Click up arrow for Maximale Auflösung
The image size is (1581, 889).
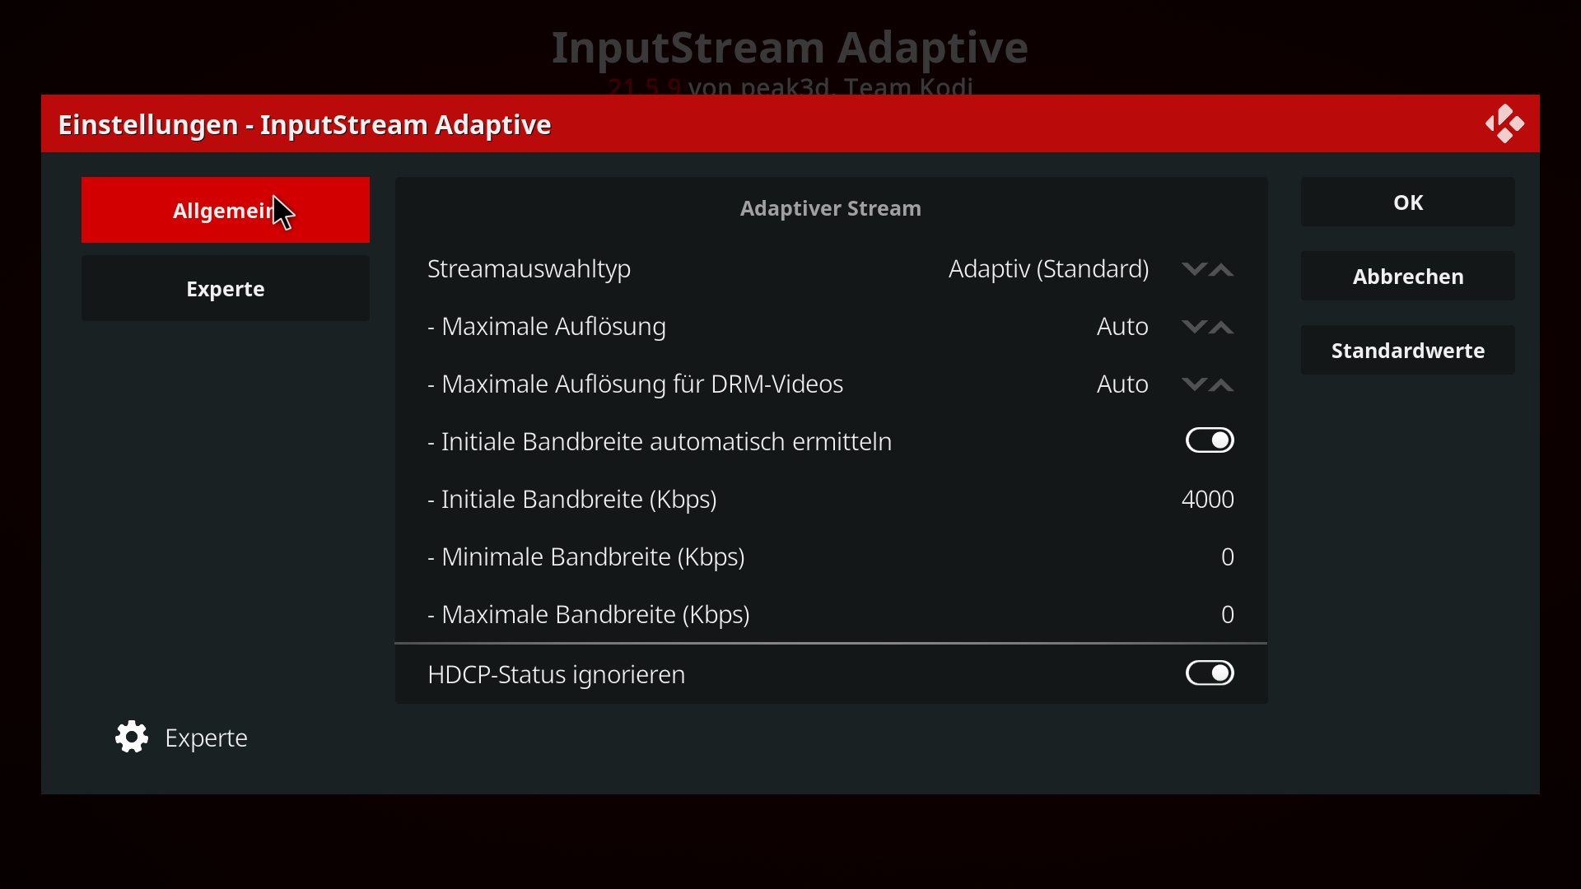pos(1221,327)
